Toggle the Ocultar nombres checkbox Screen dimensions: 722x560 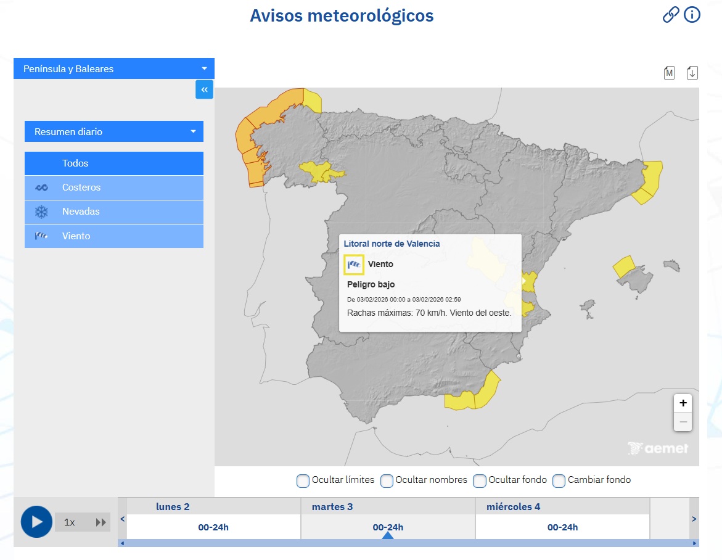tap(387, 480)
